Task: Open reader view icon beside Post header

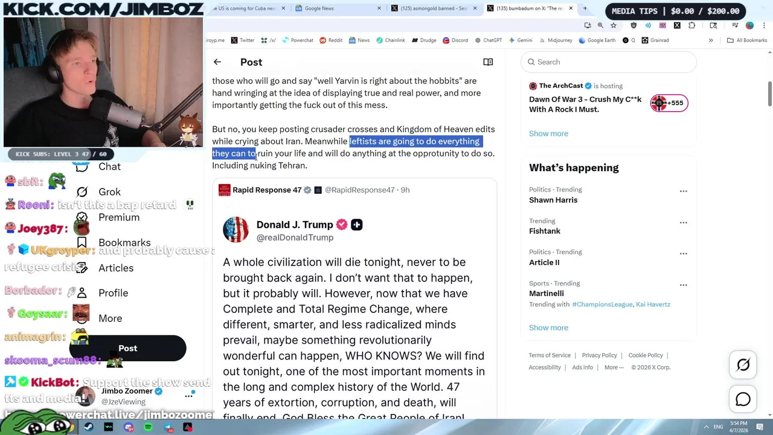Action: [x=488, y=62]
